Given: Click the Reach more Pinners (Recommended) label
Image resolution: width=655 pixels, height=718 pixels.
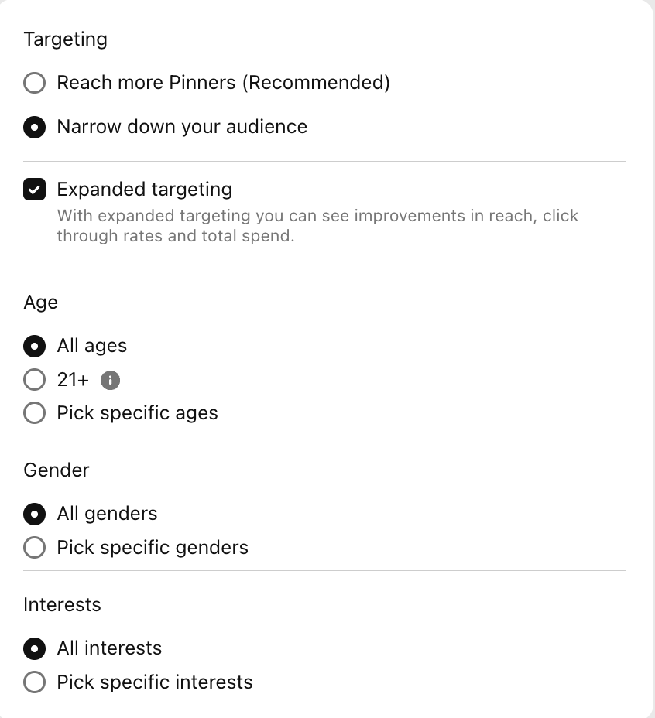Looking at the screenshot, I should pyautogui.click(x=223, y=83).
